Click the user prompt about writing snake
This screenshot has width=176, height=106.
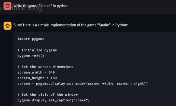pos(41,6)
